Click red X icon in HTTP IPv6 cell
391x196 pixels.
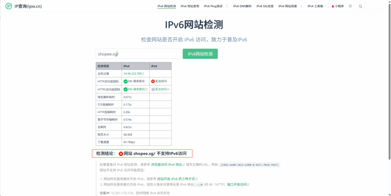click(x=153, y=82)
